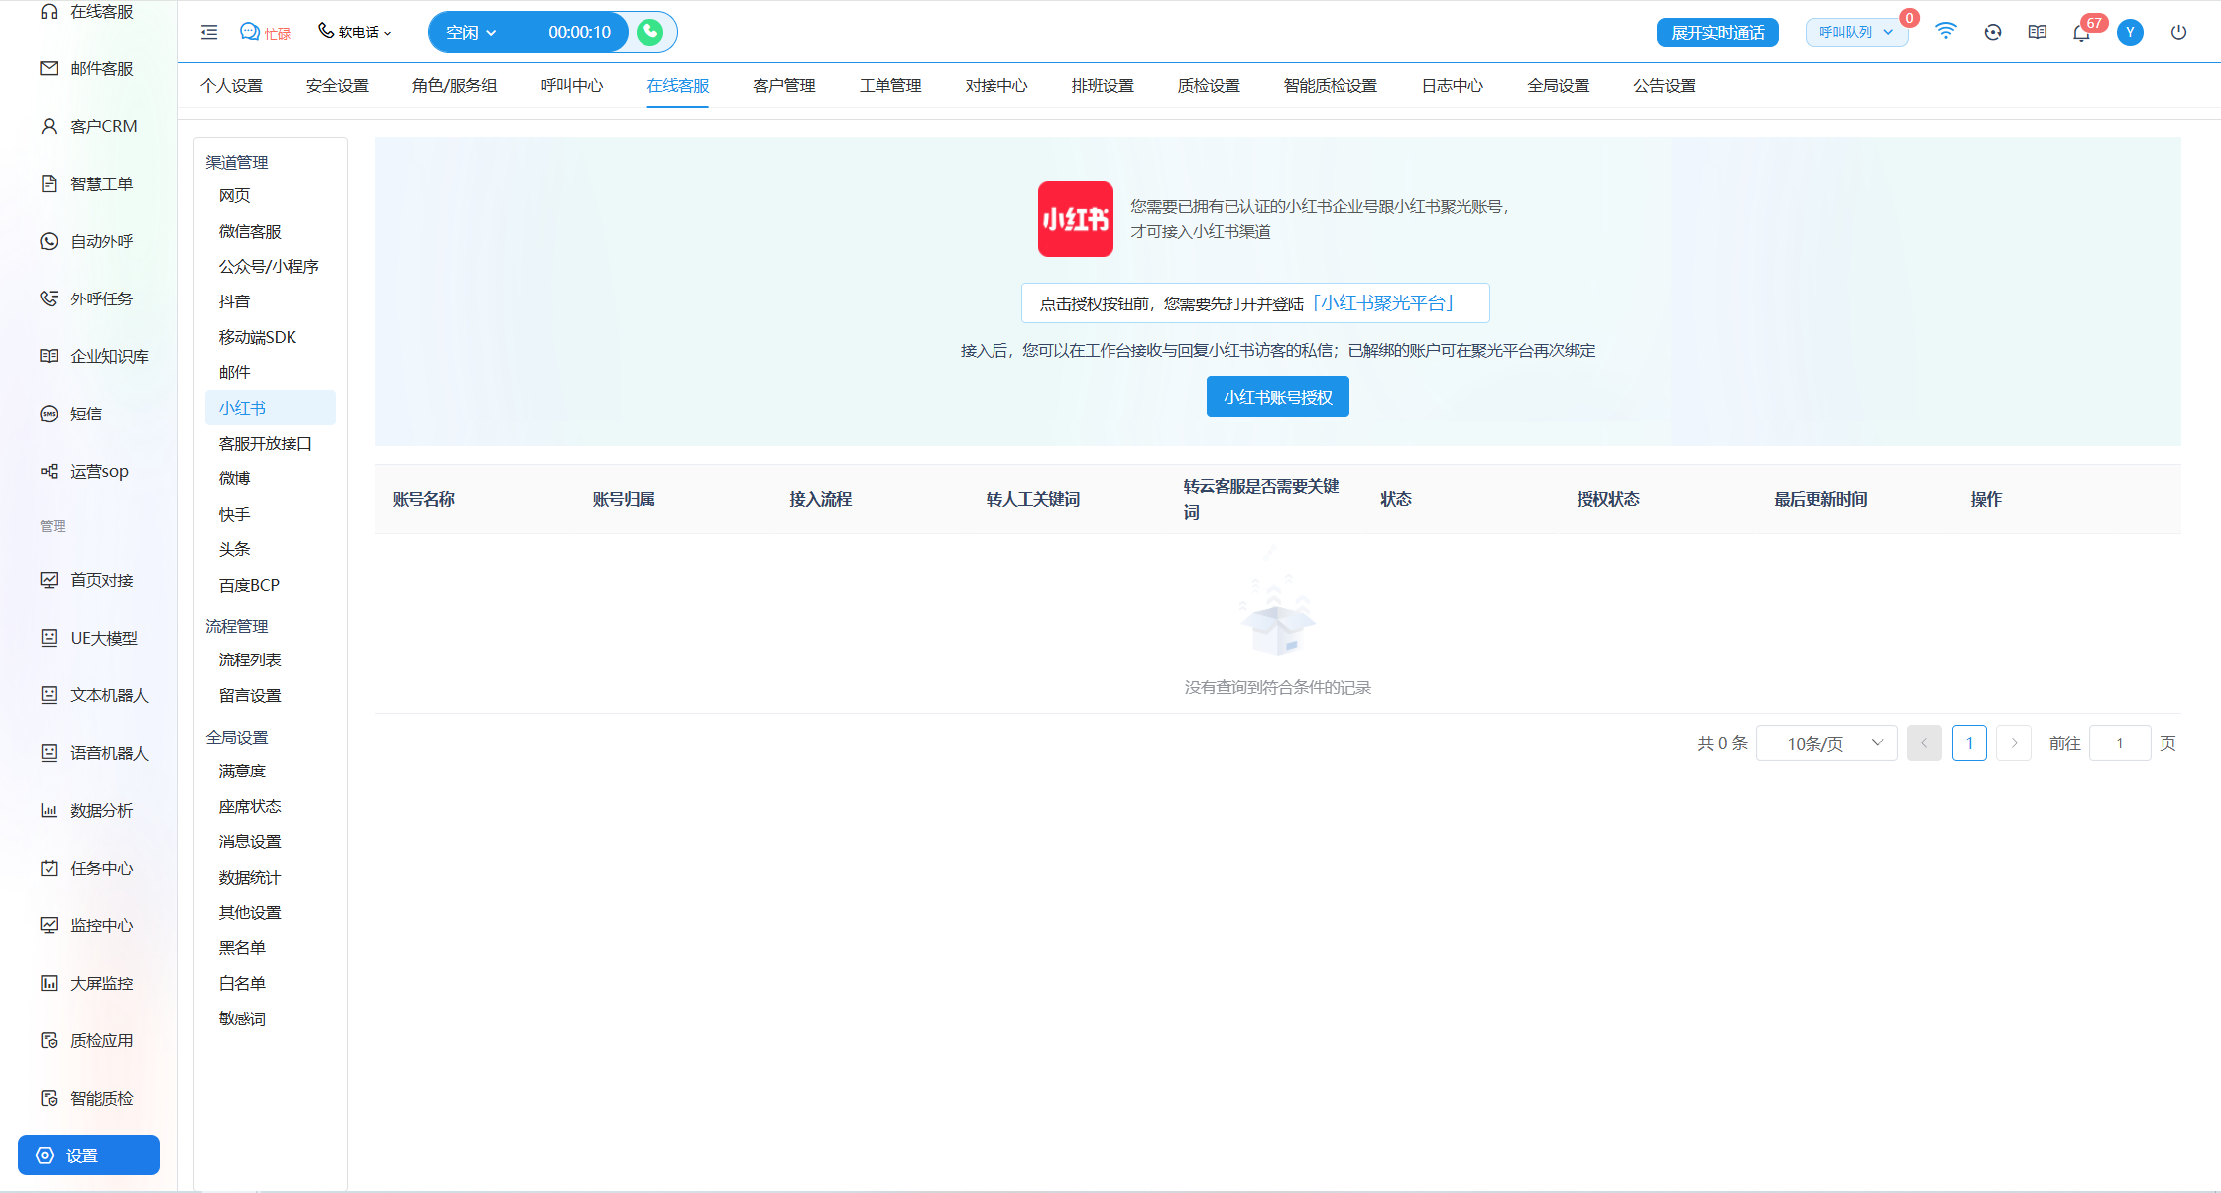Open 流程列表 under 流程管理
2221x1193 pixels.
[x=250, y=660]
